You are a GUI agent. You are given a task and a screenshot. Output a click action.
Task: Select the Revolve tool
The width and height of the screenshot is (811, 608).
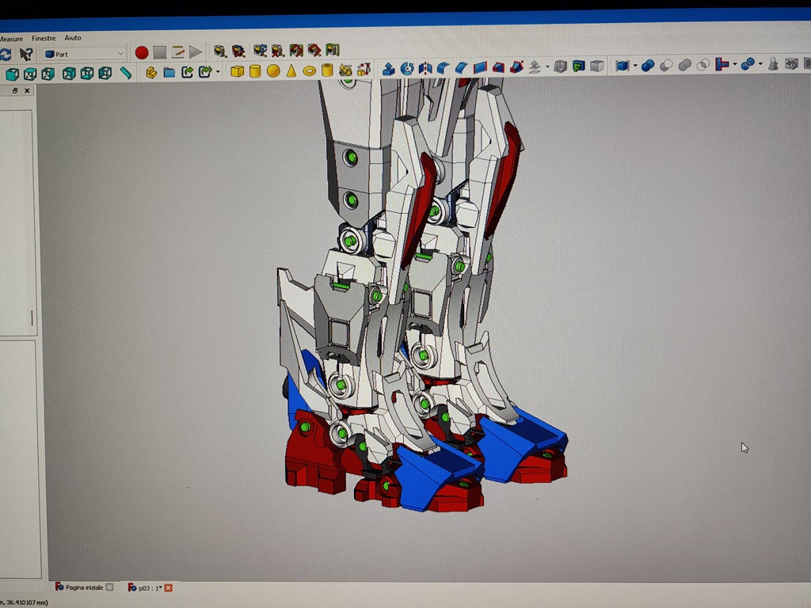407,68
